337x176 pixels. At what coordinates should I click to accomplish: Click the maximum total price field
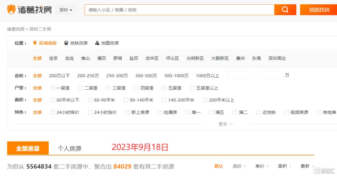pyautogui.click(x=271, y=75)
